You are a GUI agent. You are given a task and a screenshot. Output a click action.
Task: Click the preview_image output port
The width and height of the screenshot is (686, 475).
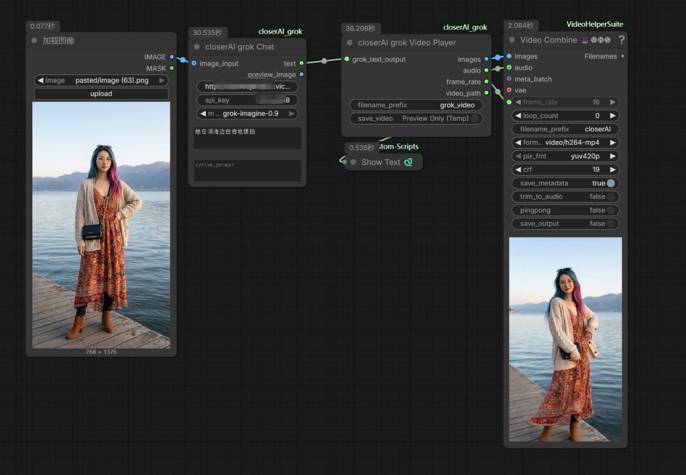tap(301, 74)
